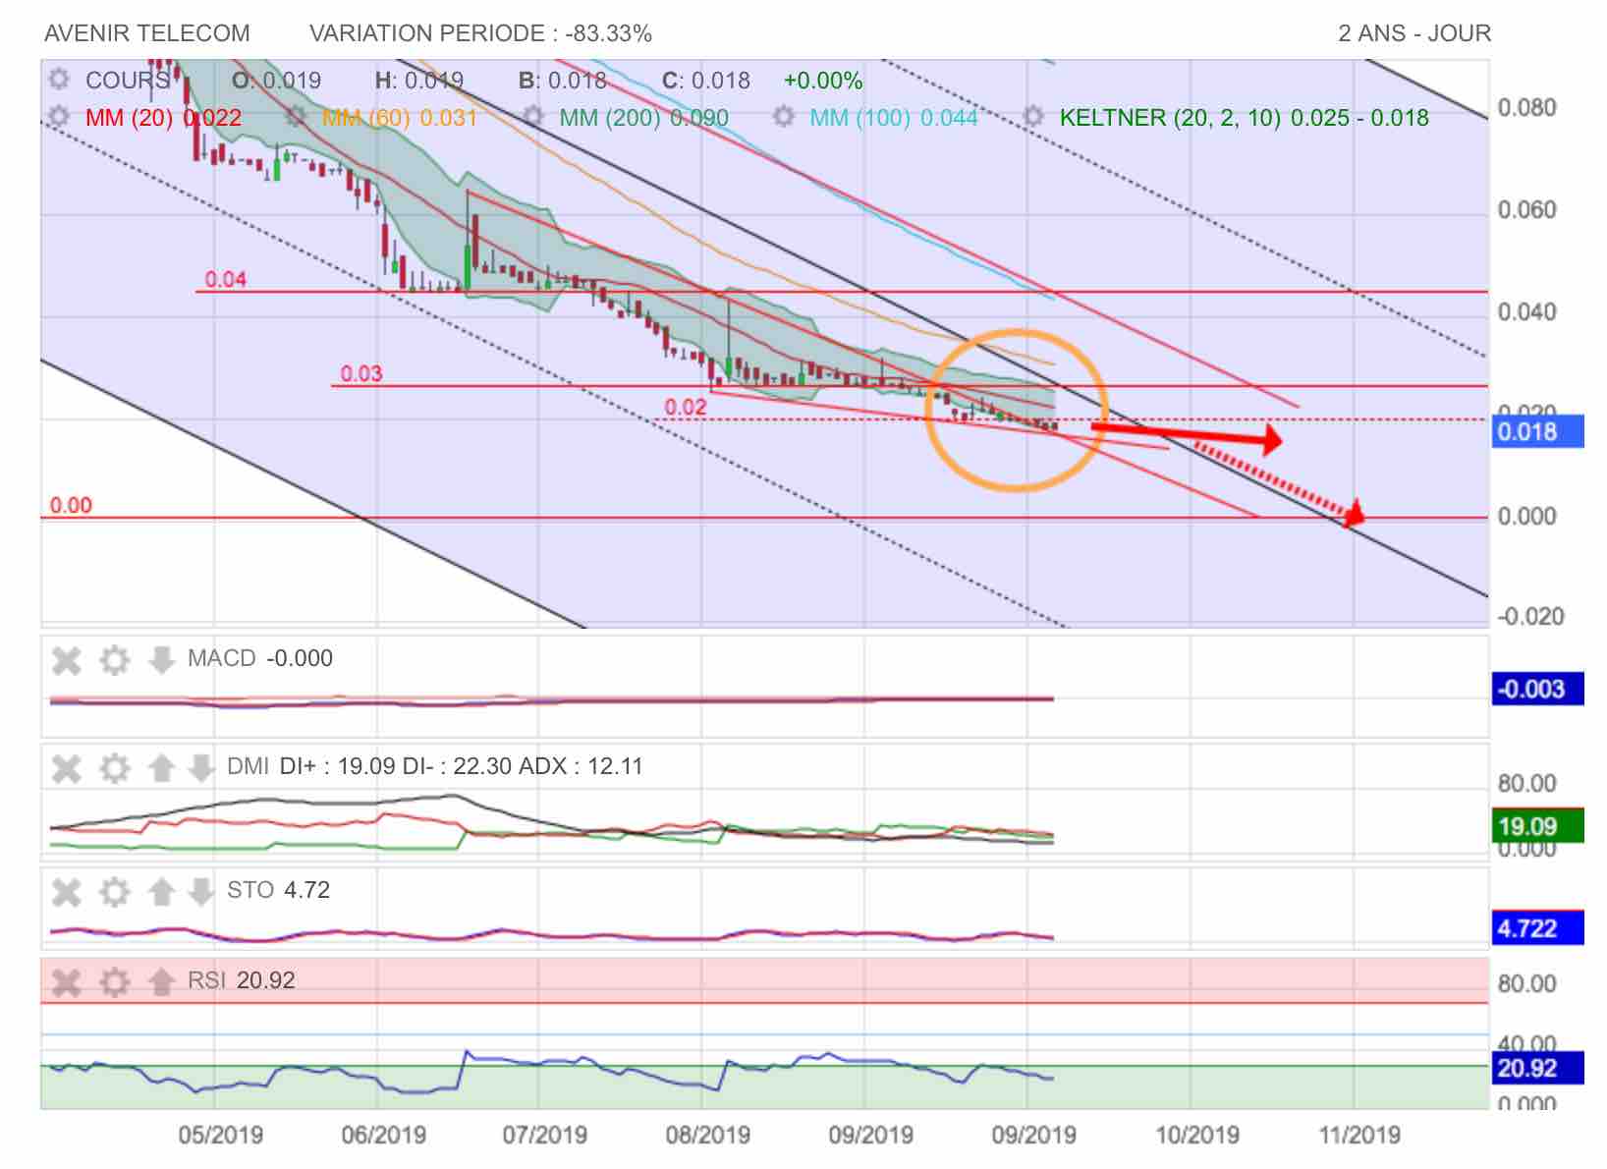Click the KELTNER (20, 2, 10) legend
The width and height of the screenshot is (1607, 1169).
[x=1245, y=118]
